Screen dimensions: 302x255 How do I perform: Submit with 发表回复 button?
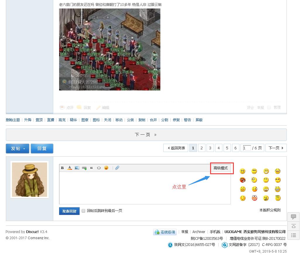pyautogui.click(x=69, y=211)
